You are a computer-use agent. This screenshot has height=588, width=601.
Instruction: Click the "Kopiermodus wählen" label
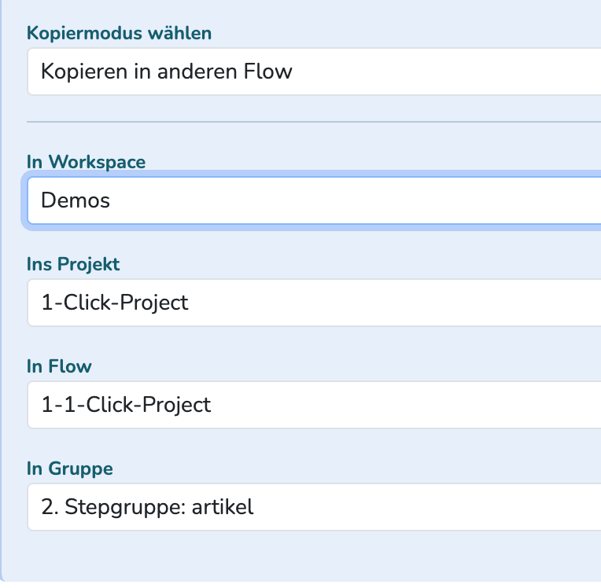pyautogui.click(x=120, y=33)
